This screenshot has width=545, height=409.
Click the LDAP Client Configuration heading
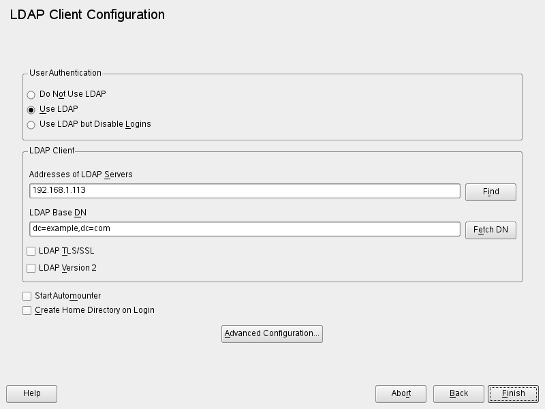(x=87, y=14)
